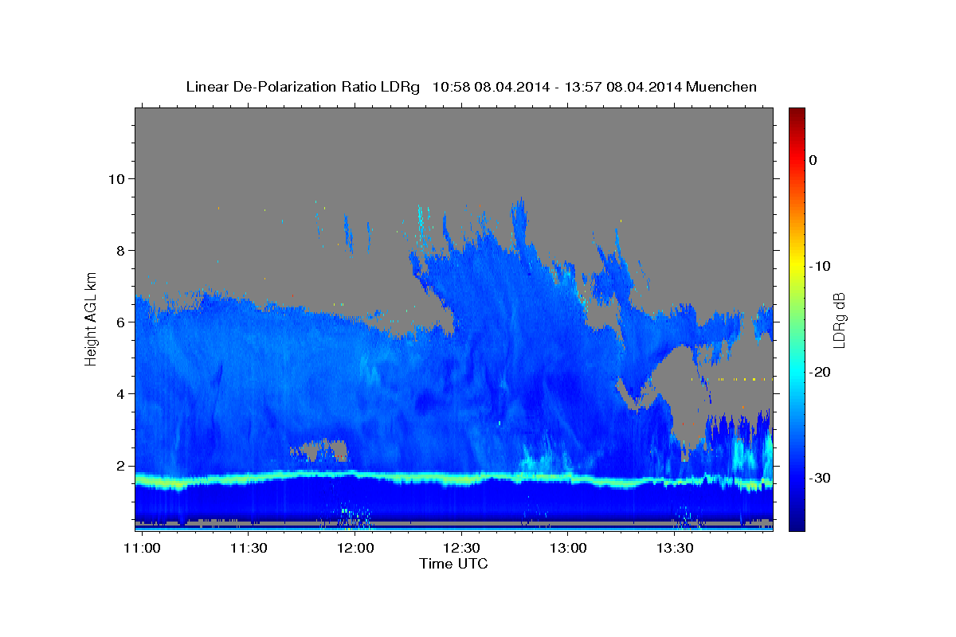The height and width of the screenshot is (637, 956).
Task: Click the colorbar at -10 dB yellow
Action: pyautogui.click(x=797, y=266)
